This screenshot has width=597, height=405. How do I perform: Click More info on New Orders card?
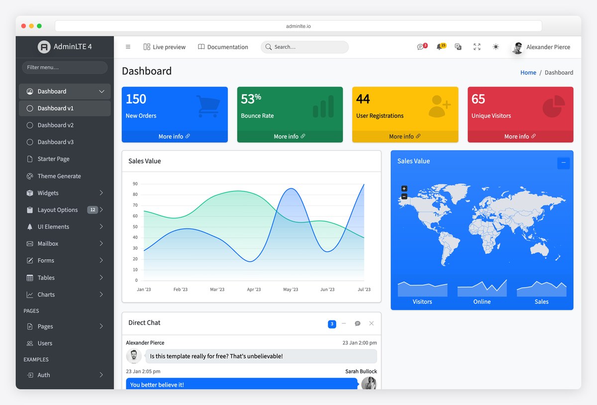point(175,136)
